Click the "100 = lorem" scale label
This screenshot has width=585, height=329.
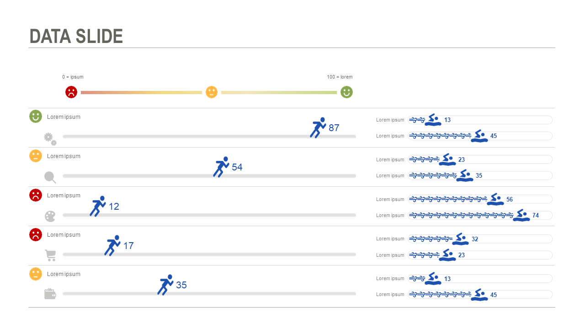pyautogui.click(x=340, y=77)
